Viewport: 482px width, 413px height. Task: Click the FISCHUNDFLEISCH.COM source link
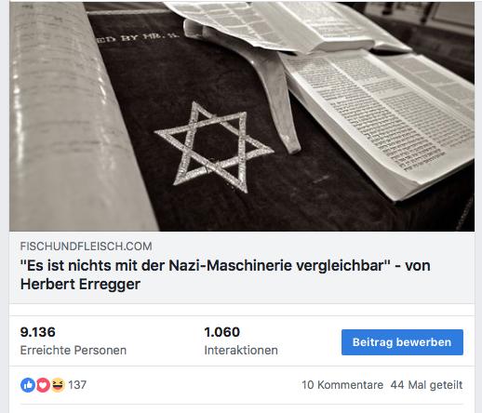[x=86, y=246]
